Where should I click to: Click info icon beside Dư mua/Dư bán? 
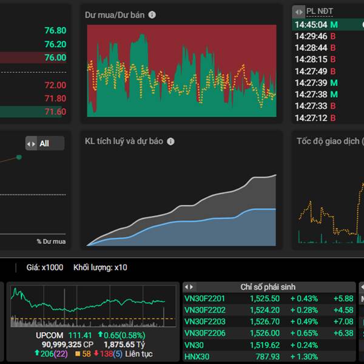click(x=152, y=15)
